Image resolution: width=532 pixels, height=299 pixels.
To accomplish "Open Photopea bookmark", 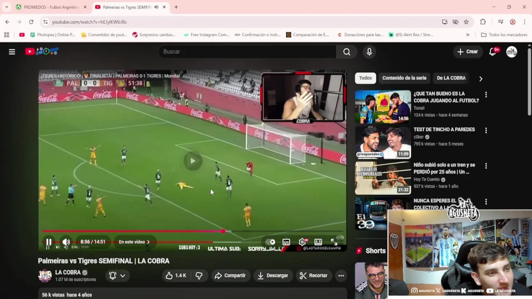I will 53,35.
